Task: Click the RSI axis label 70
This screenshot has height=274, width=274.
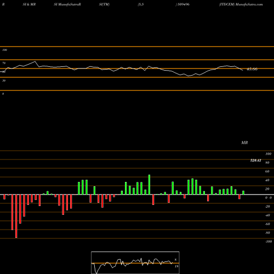Action: (x=4, y=63)
